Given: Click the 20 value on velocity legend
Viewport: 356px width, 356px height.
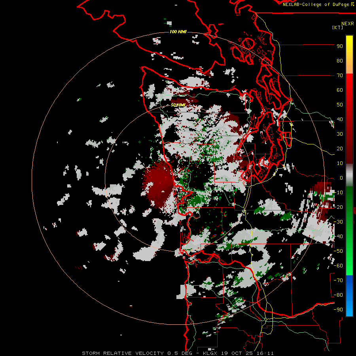Looking at the screenshot, I should pos(340,149).
